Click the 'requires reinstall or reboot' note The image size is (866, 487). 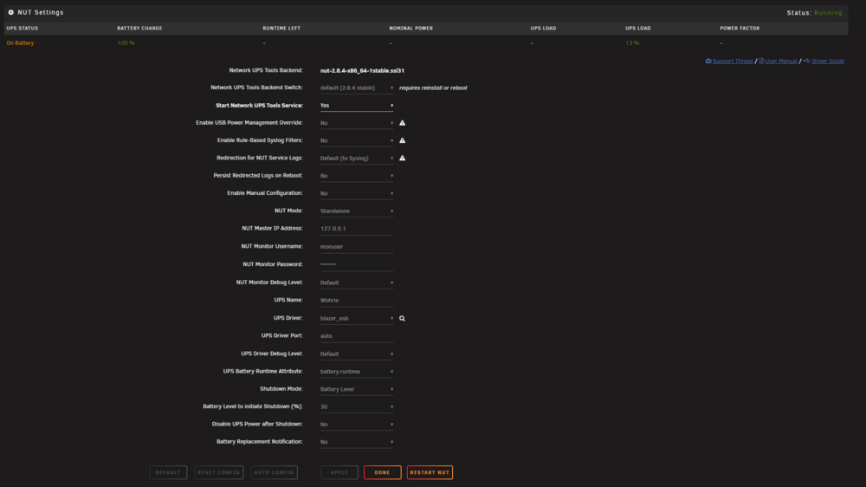click(433, 88)
